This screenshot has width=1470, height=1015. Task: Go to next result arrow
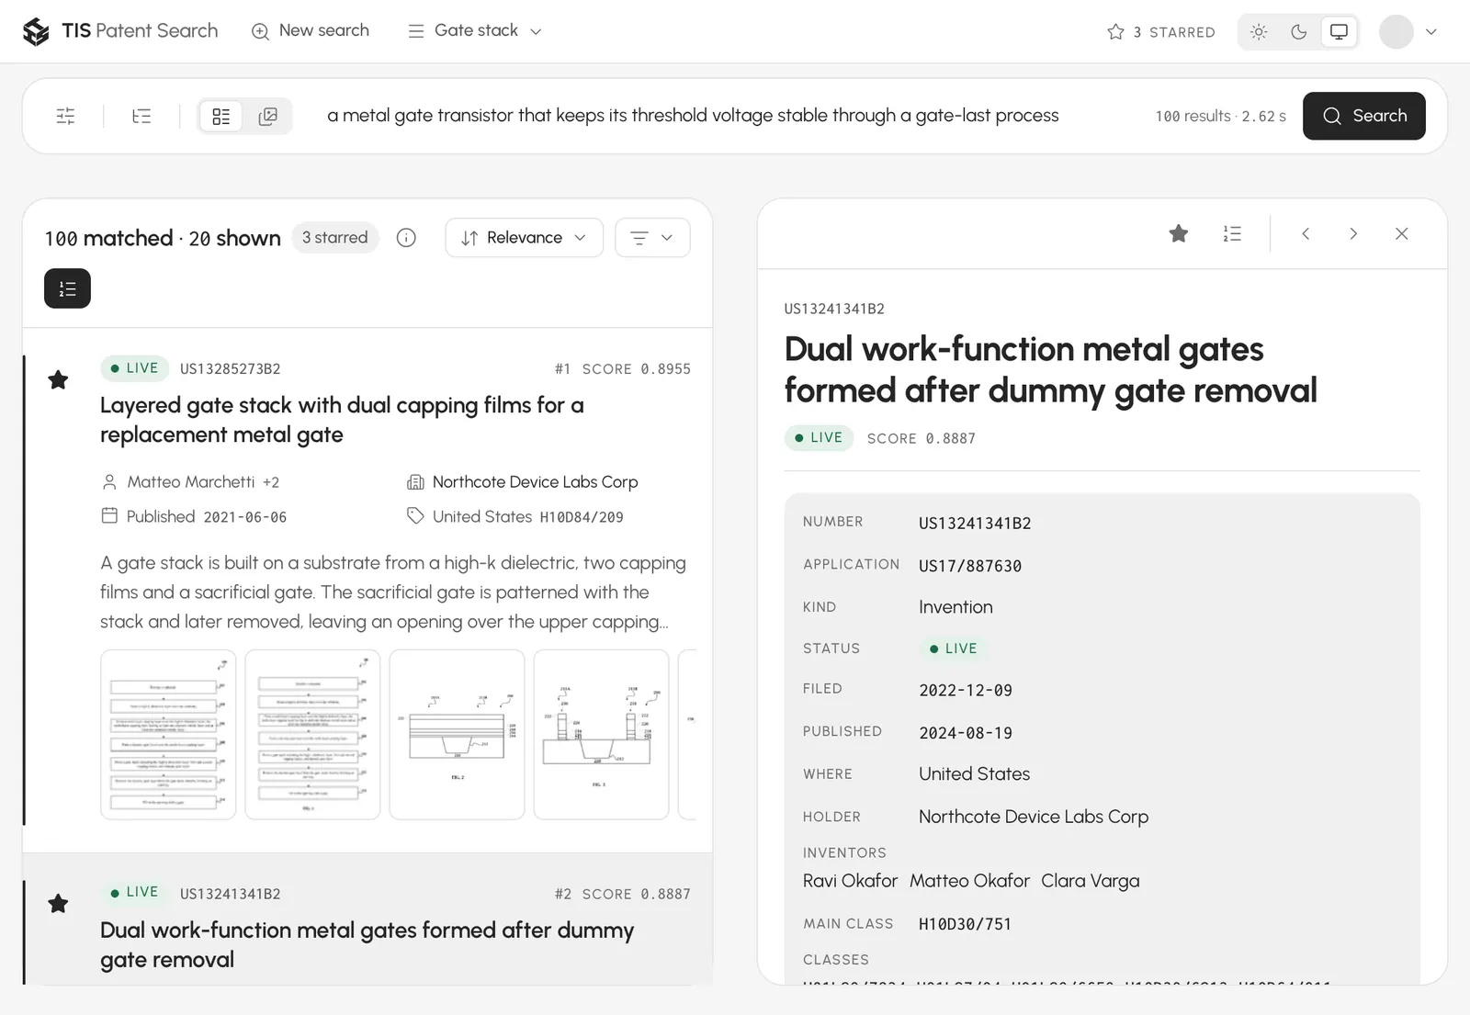(x=1353, y=233)
